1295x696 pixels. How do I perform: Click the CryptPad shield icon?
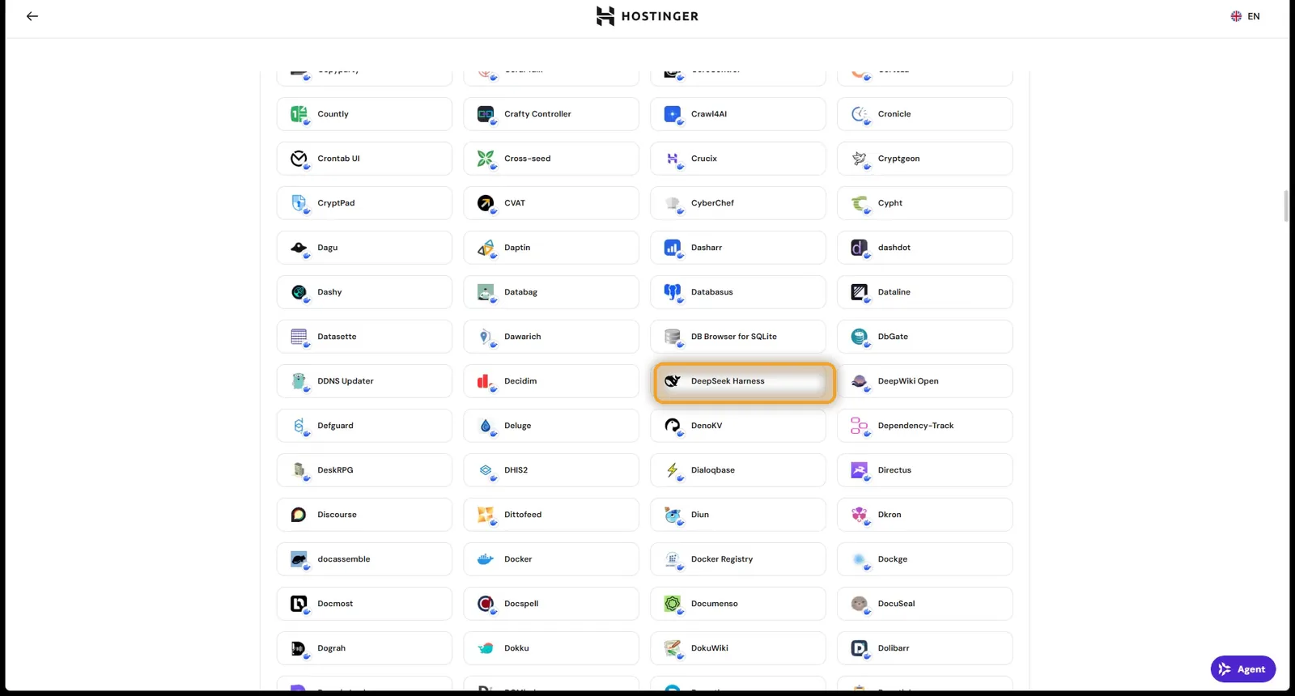pyautogui.click(x=299, y=203)
